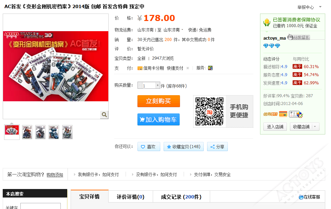Open 支付保障，交易安全 link
This screenshot has height=209, width=331.
212,174
